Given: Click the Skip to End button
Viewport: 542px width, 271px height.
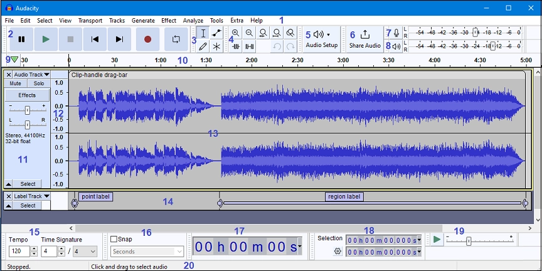Looking at the screenshot, I should 119,40.
